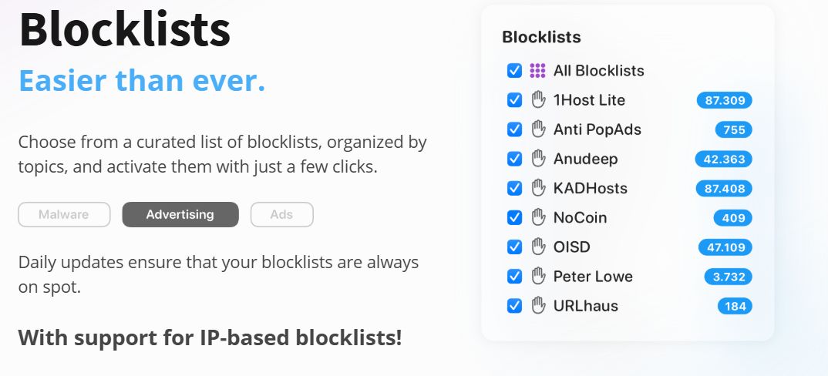The height and width of the screenshot is (376, 828).
Task: Click the hand icon next to Anudeep
Action: coord(537,159)
